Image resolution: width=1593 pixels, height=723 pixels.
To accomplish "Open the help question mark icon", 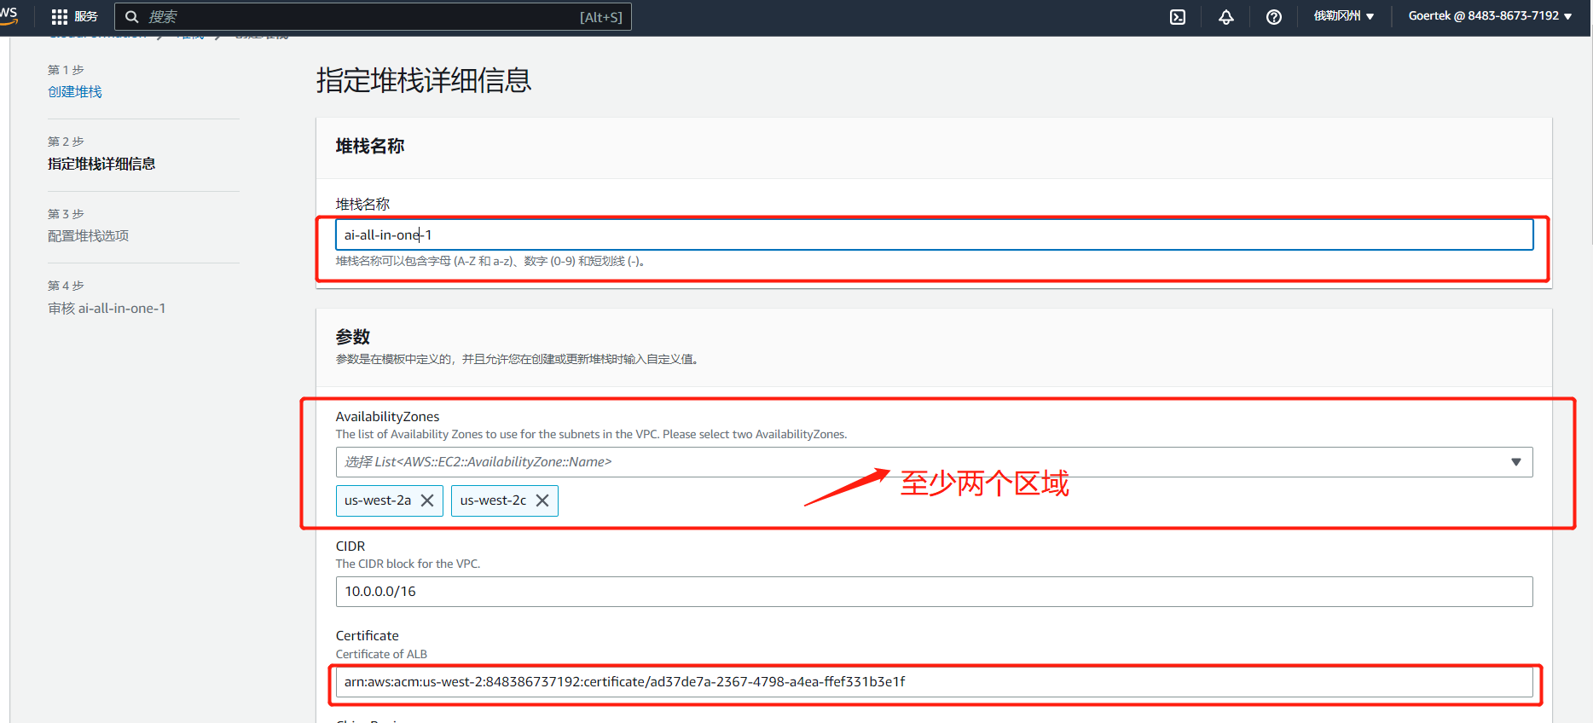I will pyautogui.click(x=1273, y=17).
